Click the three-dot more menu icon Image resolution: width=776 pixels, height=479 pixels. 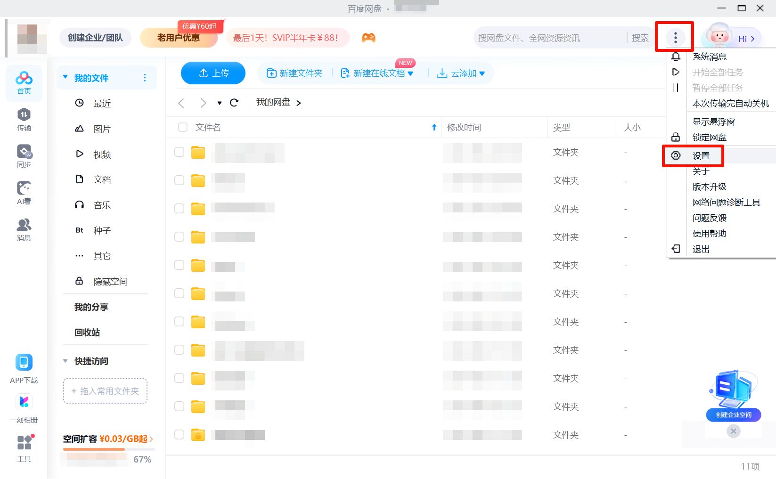point(675,37)
